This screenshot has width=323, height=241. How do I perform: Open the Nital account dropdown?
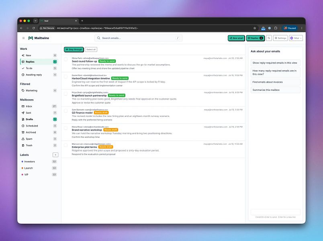click(296, 38)
